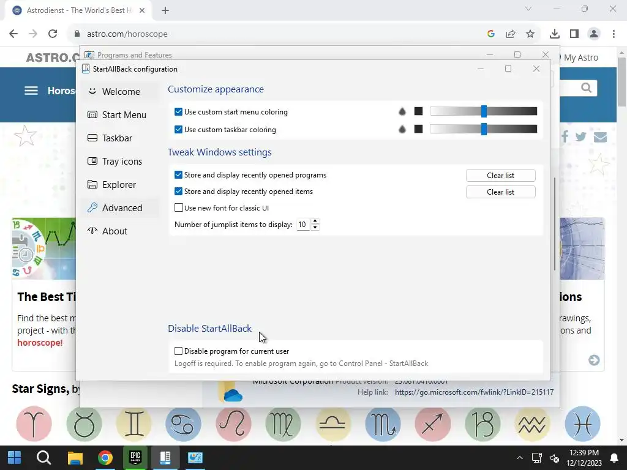This screenshot has width=627, height=470.
Task: Click the address bar showing astro.com/horoscope
Action: pyautogui.click(x=127, y=34)
